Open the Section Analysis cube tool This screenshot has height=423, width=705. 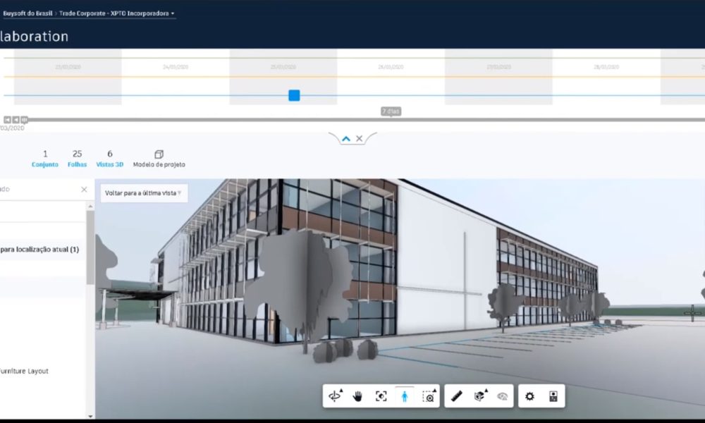479,396
